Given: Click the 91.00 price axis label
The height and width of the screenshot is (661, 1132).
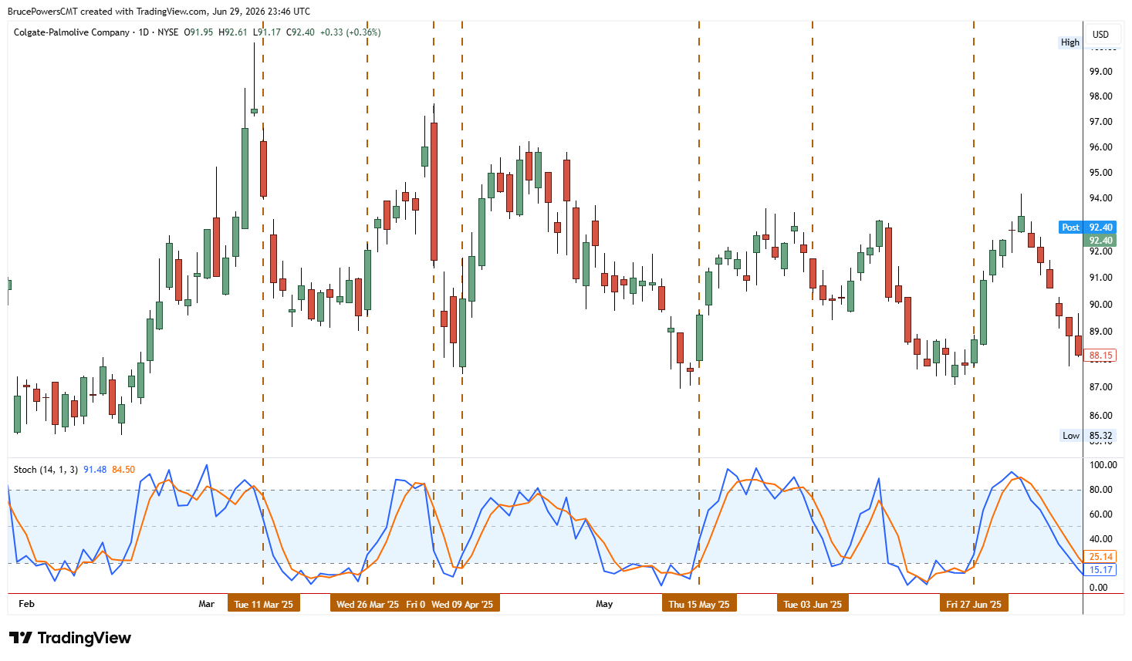Looking at the screenshot, I should 1100,278.
